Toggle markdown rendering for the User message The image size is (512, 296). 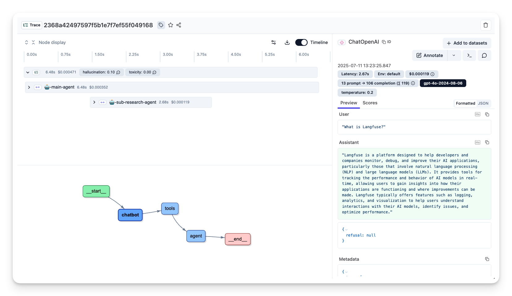click(477, 114)
